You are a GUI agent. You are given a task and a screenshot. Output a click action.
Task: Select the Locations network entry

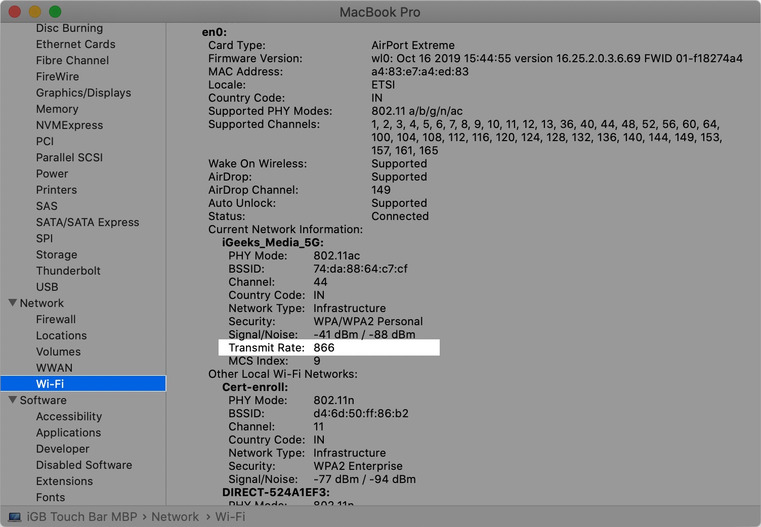tap(61, 335)
